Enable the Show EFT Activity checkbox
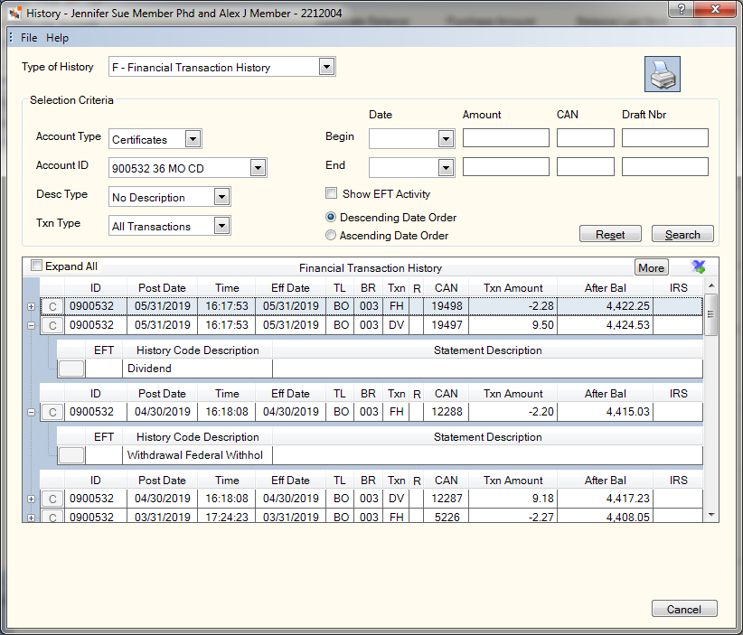Screen dimensions: 743x635 coord(331,193)
